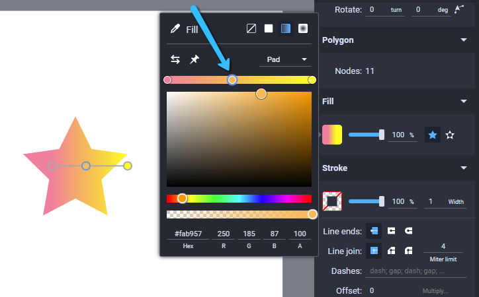This screenshot has height=297, width=479.
Task: Choose the radial gradient fill icon
Action: [303, 28]
